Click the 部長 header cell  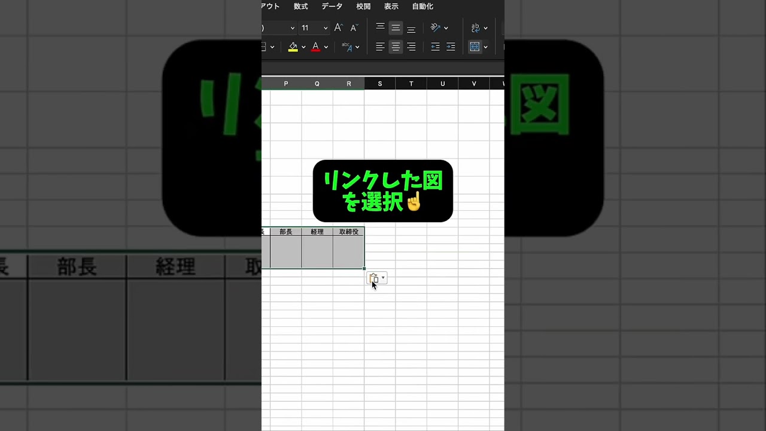[x=286, y=232]
